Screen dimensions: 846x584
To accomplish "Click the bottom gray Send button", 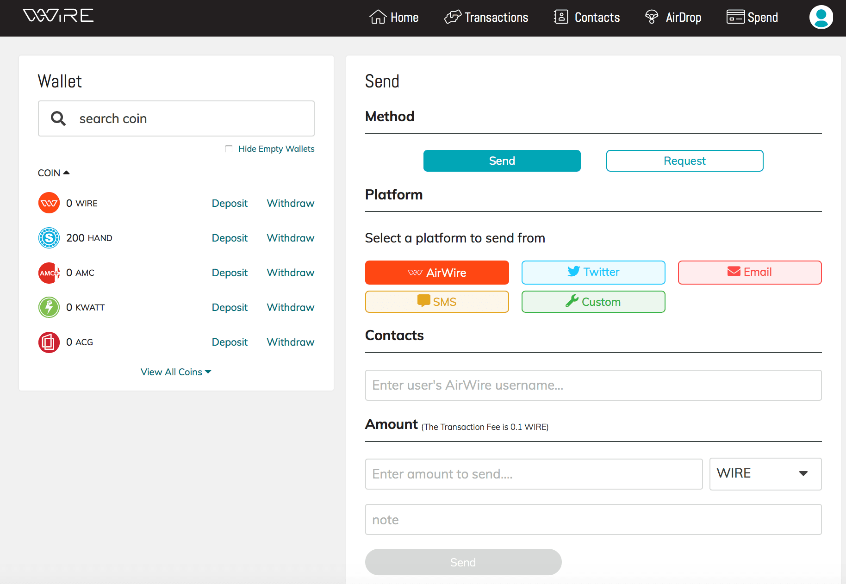I will coord(463,562).
